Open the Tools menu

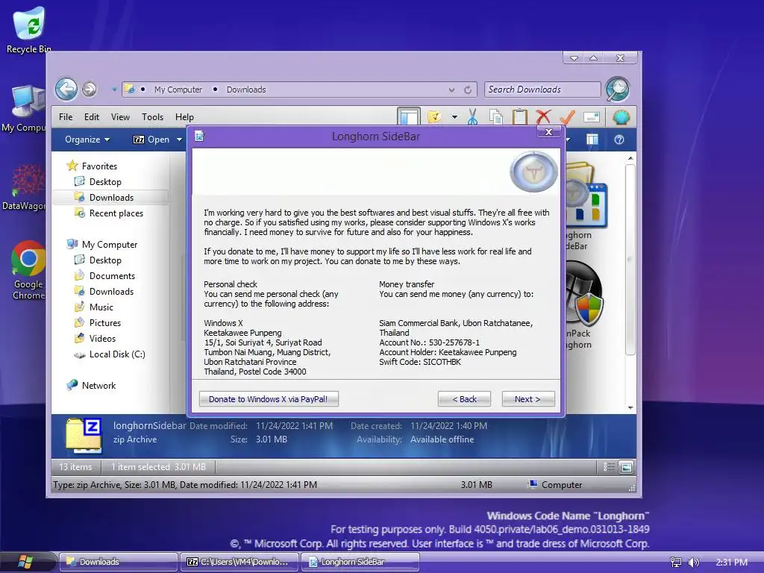click(x=152, y=117)
